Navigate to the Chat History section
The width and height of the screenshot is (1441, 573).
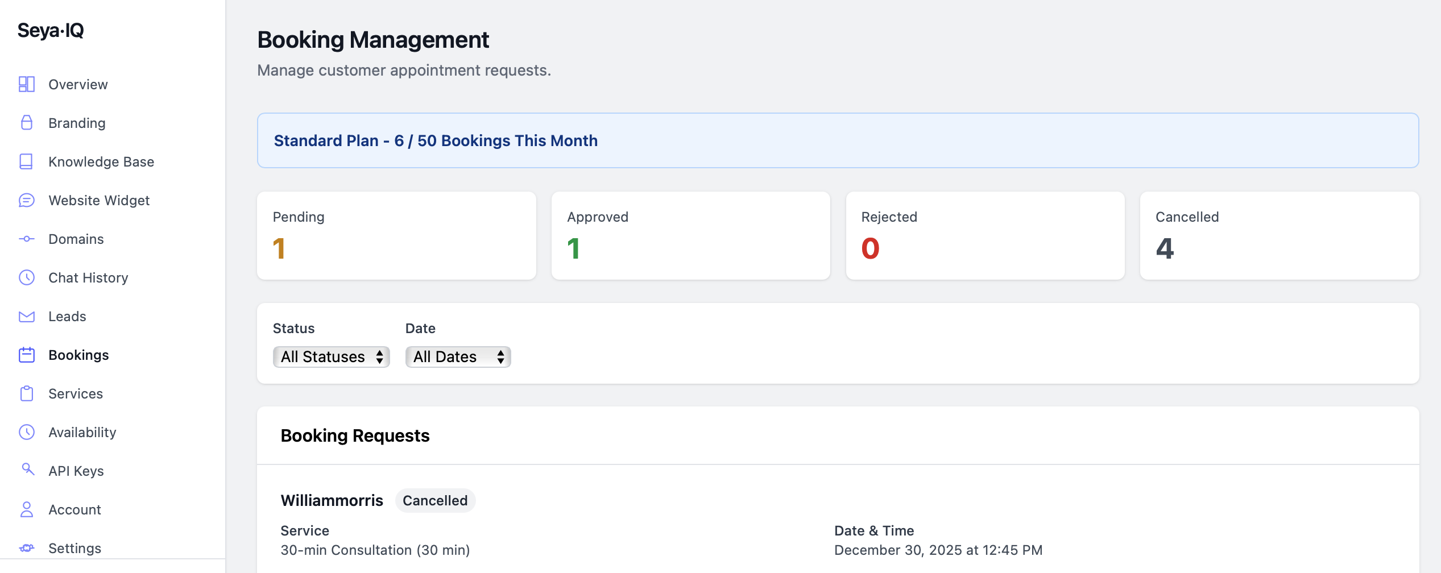(88, 277)
